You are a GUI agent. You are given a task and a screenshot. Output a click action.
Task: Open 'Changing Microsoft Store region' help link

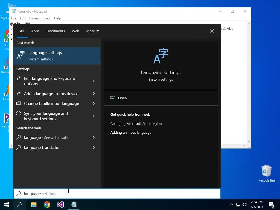pyautogui.click(x=136, y=124)
